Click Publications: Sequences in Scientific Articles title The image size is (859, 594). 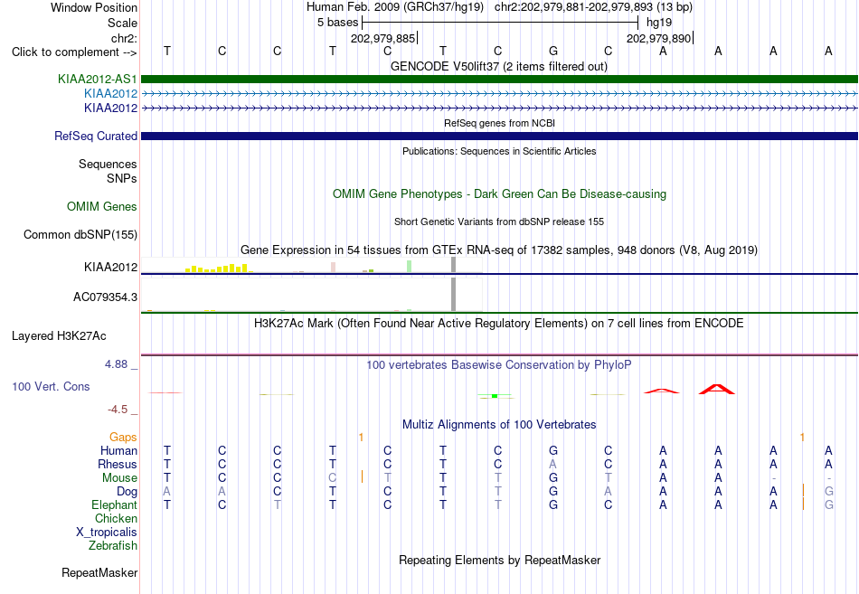[499, 151]
